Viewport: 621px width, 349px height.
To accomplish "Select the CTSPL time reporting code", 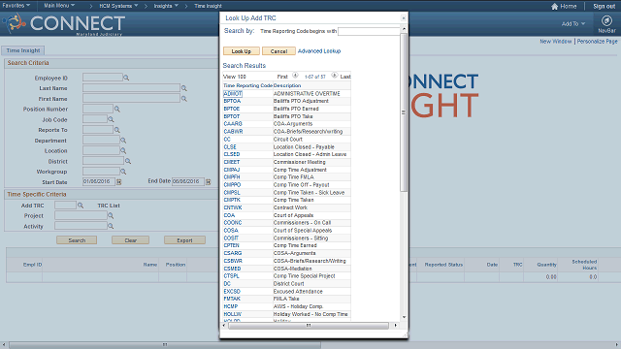I will [x=231, y=276].
